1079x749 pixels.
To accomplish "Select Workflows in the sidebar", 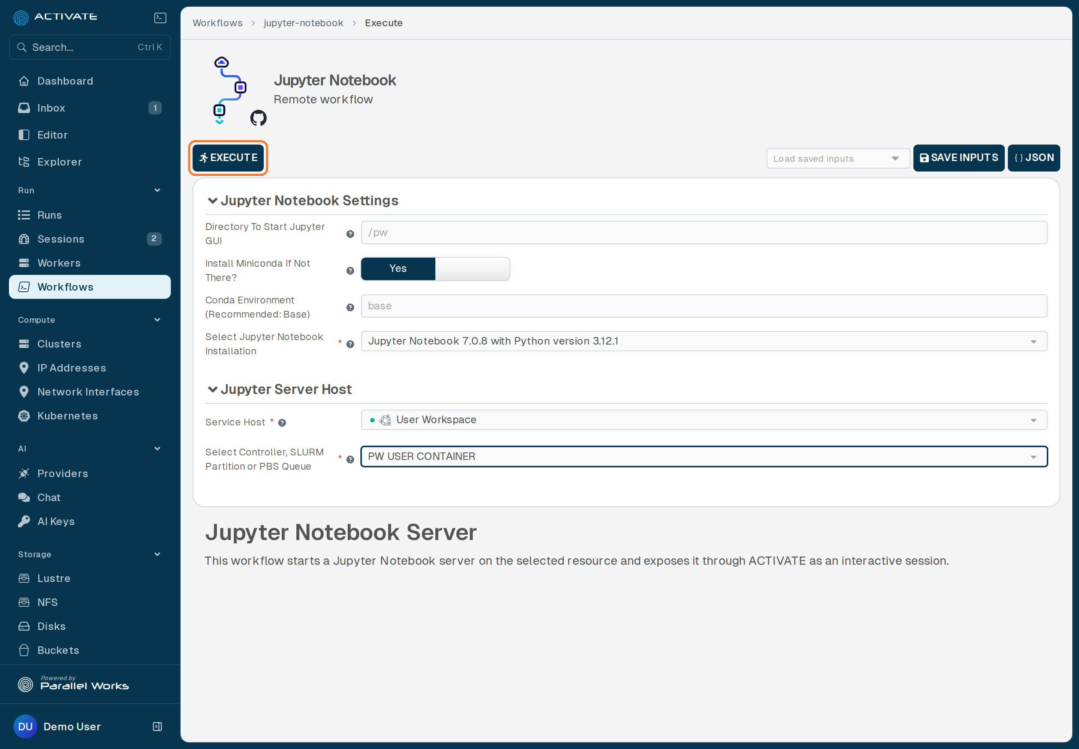I will (x=90, y=287).
